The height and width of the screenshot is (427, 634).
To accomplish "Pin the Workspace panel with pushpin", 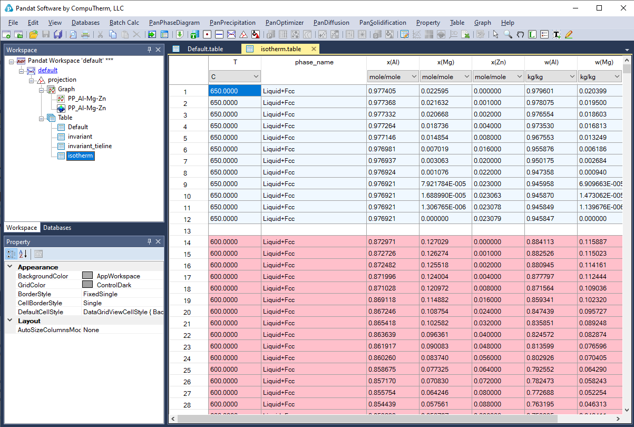I will coord(149,50).
